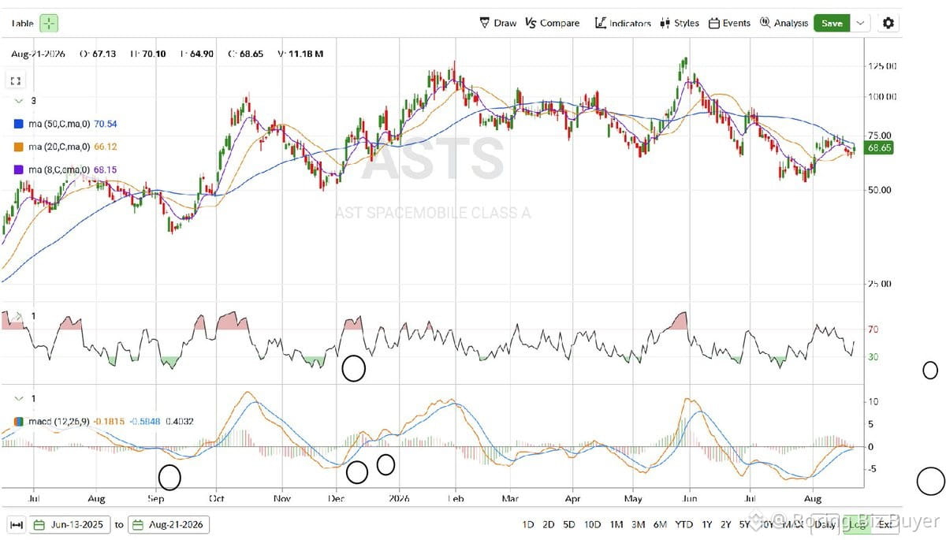Click the green Save button
The image size is (946, 540).
832,23
